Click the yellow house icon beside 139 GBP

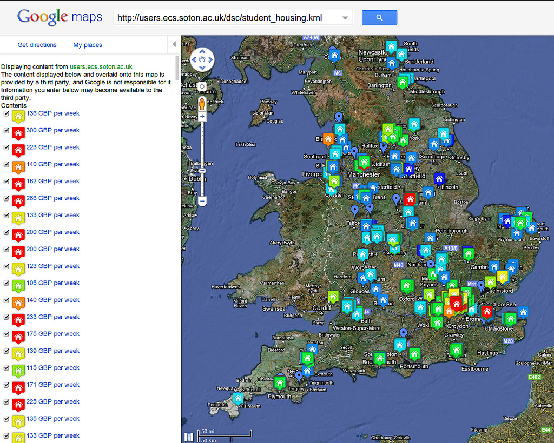pos(18,353)
